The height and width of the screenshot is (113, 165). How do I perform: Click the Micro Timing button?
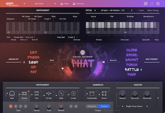click(x=153, y=10)
